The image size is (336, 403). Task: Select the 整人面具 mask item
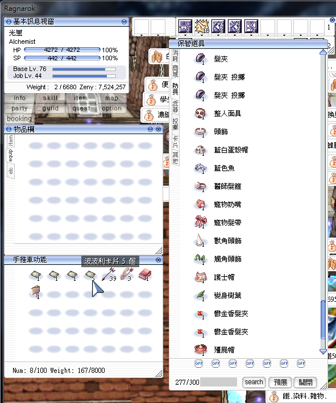[x=218, y=113]
